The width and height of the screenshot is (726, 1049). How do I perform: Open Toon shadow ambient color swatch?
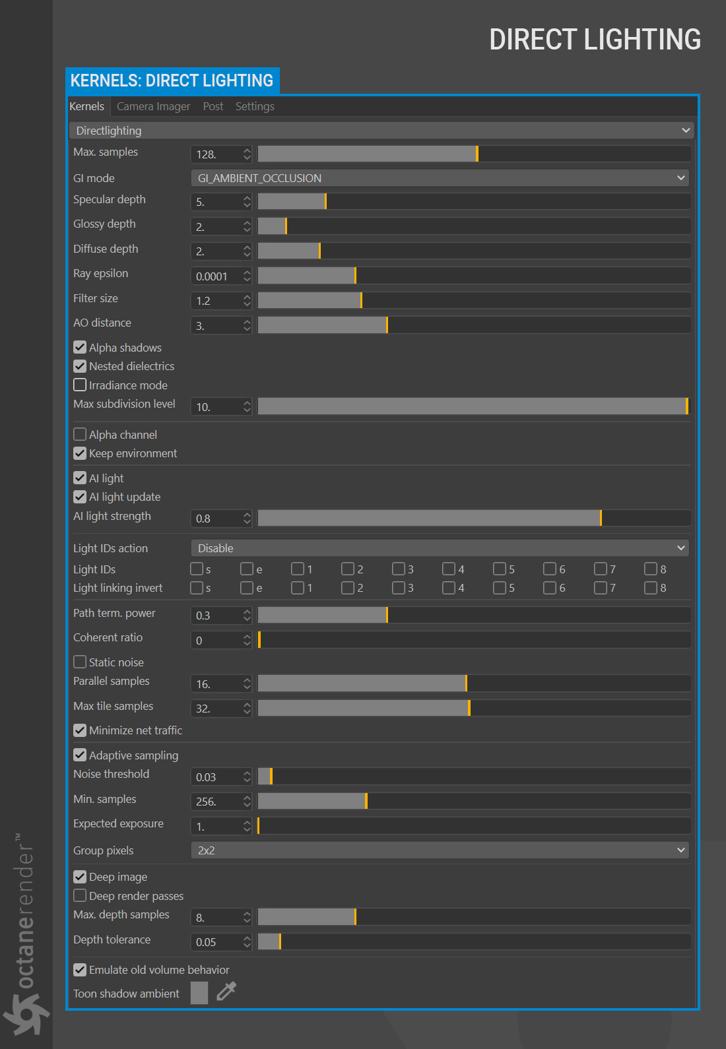pyautogui.click(x=199, y=992)
